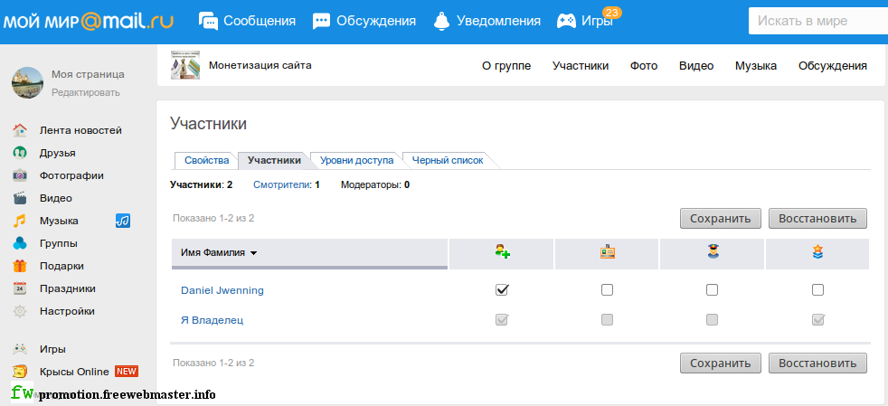Screen dimensions: 888x406
Task: Click the police officer moderator column icon
Action: [x=713, y=253]
